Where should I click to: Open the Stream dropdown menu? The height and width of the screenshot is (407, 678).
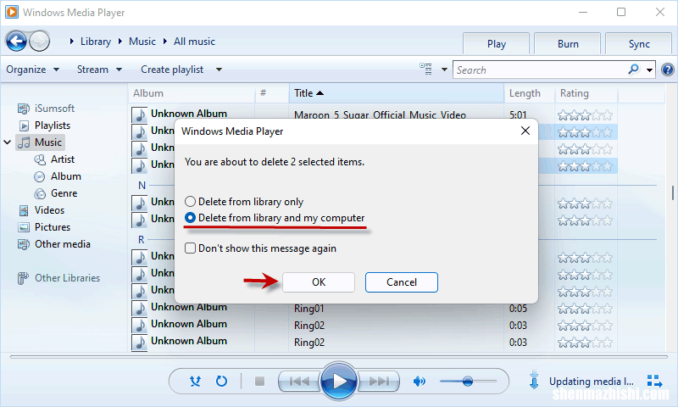99,70
